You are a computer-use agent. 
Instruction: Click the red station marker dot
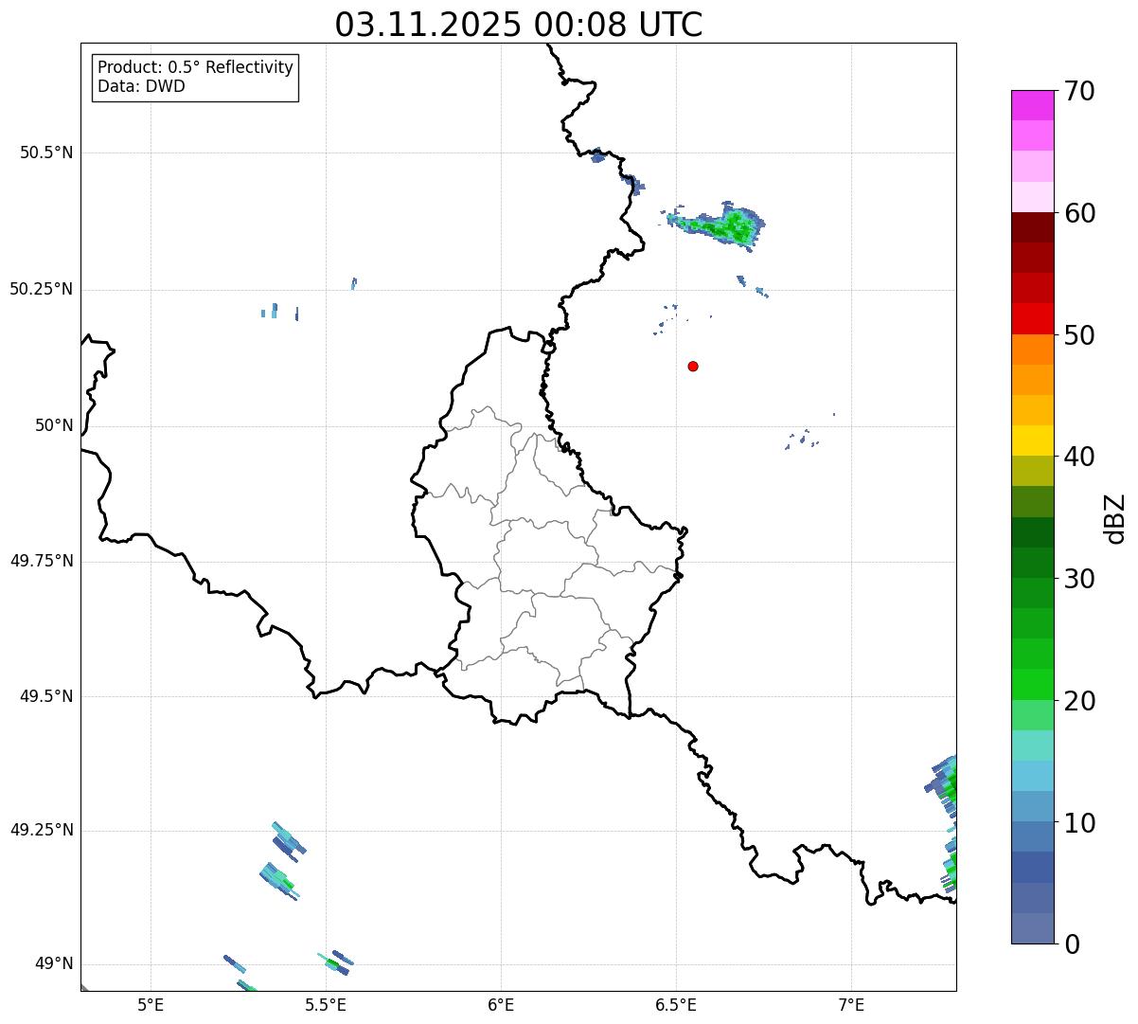coord(693,366)
